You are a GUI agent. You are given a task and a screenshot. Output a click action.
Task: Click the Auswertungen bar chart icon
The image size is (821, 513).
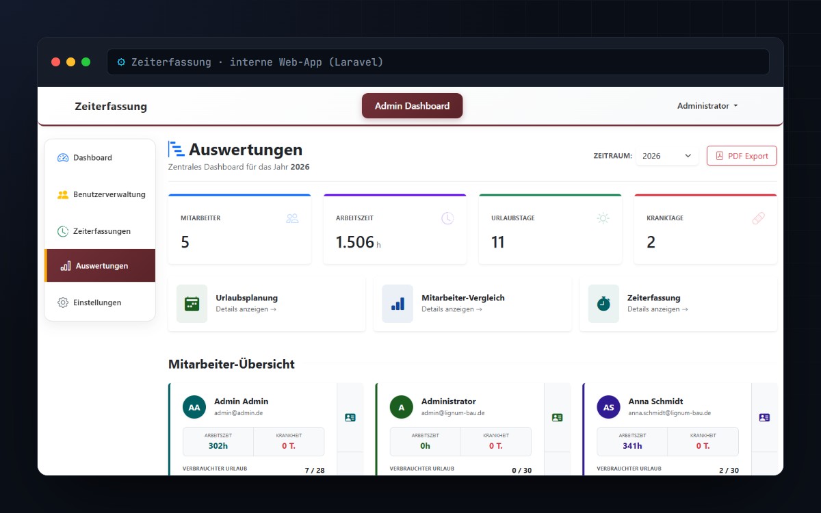pos(66,266)
